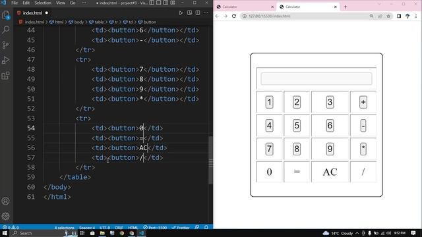Screen dimensions: 422x237
Task: Reload the browser page
Action: pos(234,16)
